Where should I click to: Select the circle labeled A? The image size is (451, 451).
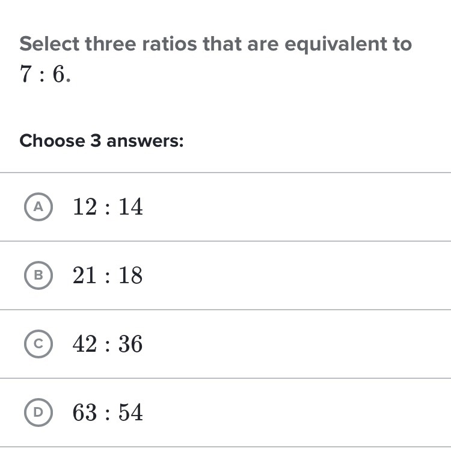tap(38, 207)
